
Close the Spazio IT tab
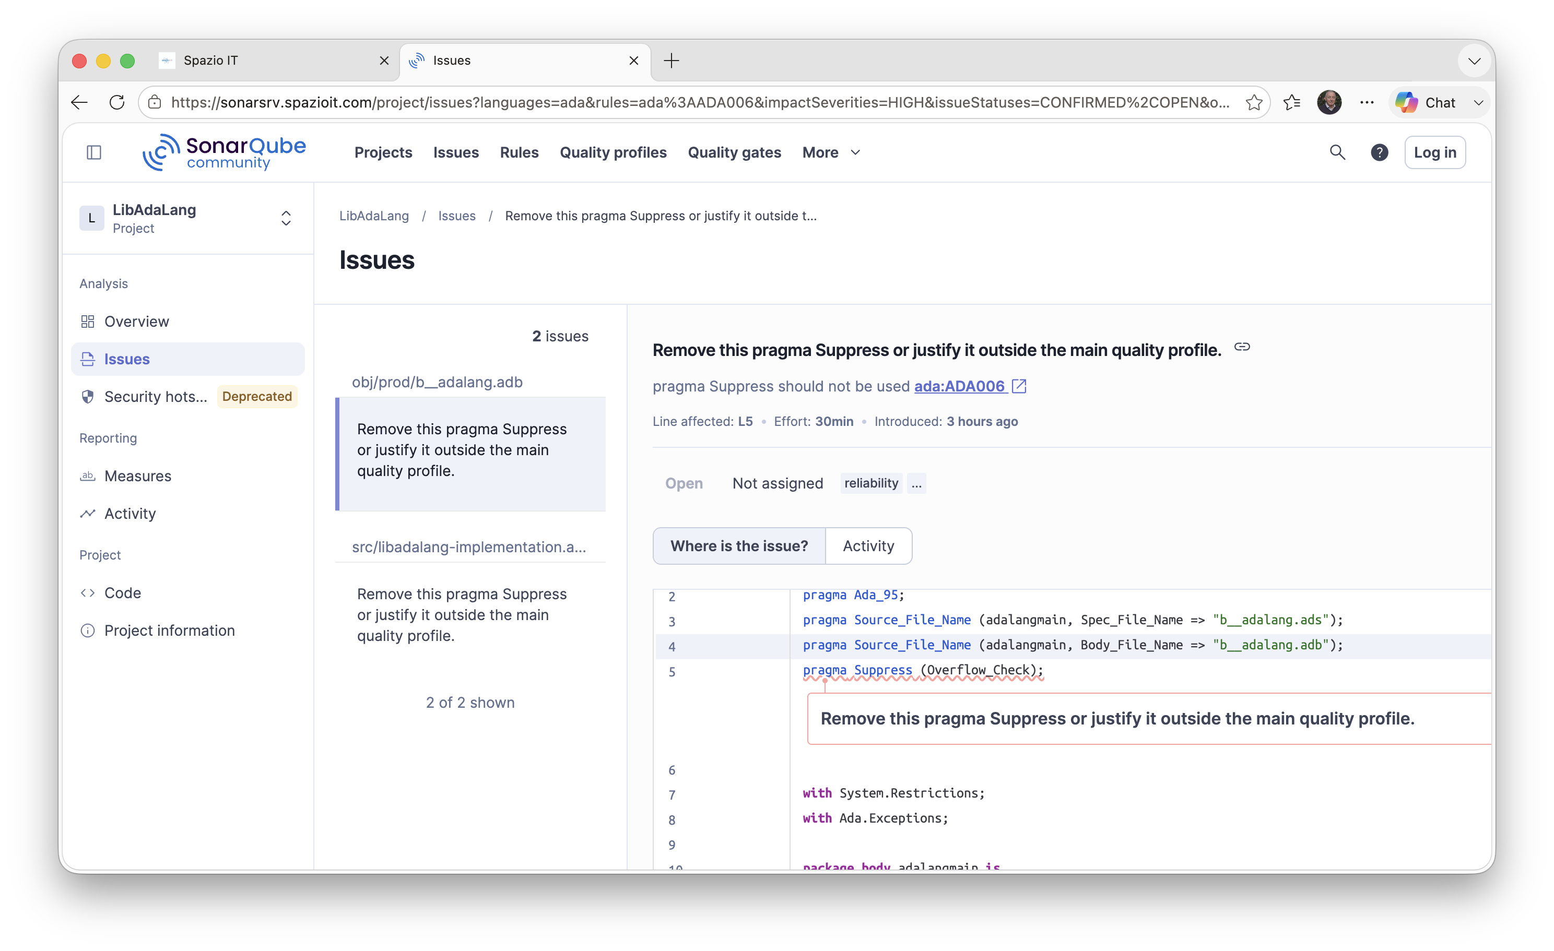click(x=384, y=61)
